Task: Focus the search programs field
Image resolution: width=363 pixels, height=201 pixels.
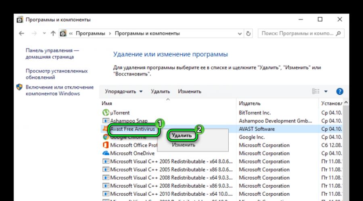Action: point(301,33)
